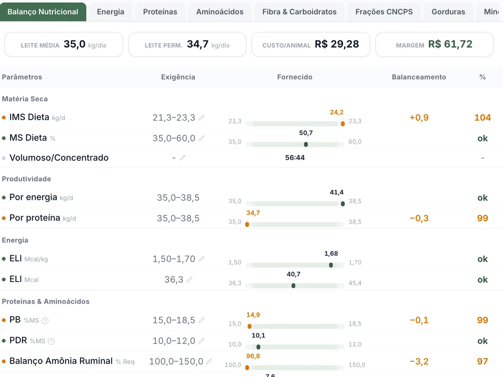Click the +0,9 balance value for IMS Dieta
The height and width of the screenshot is (377, 503).
[419, 118]
